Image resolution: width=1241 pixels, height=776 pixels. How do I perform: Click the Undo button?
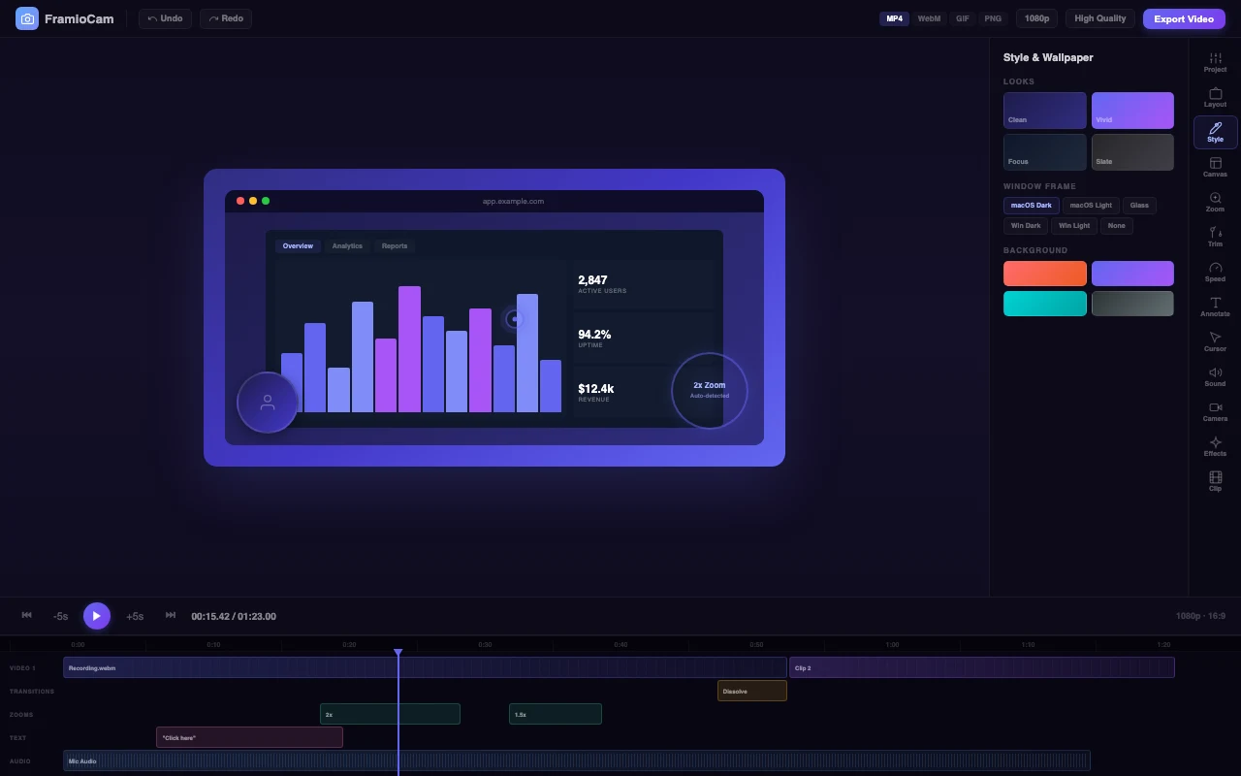click(165, 18)
